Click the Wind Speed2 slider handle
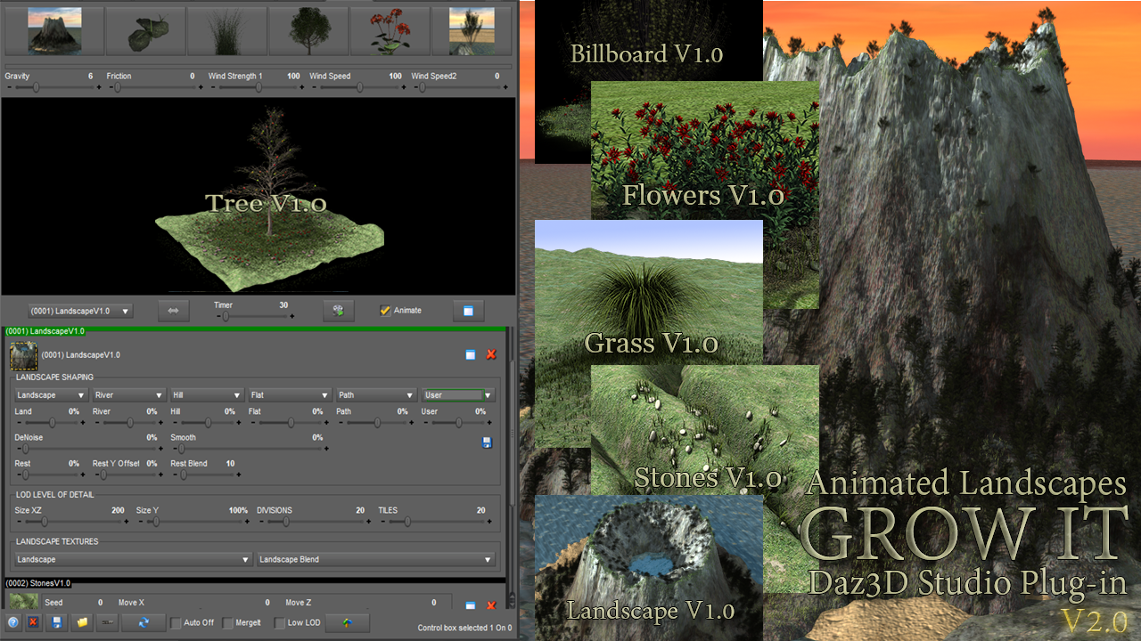Viewport: 1141px width, 641px height. point(422,87)
